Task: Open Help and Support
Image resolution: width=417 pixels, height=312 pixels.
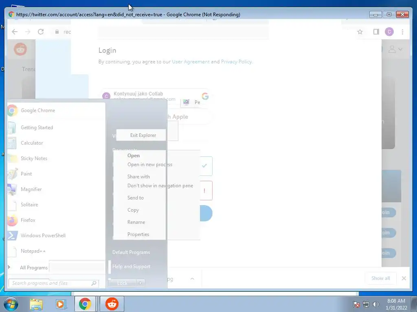Action: click(x=131, y=266)
